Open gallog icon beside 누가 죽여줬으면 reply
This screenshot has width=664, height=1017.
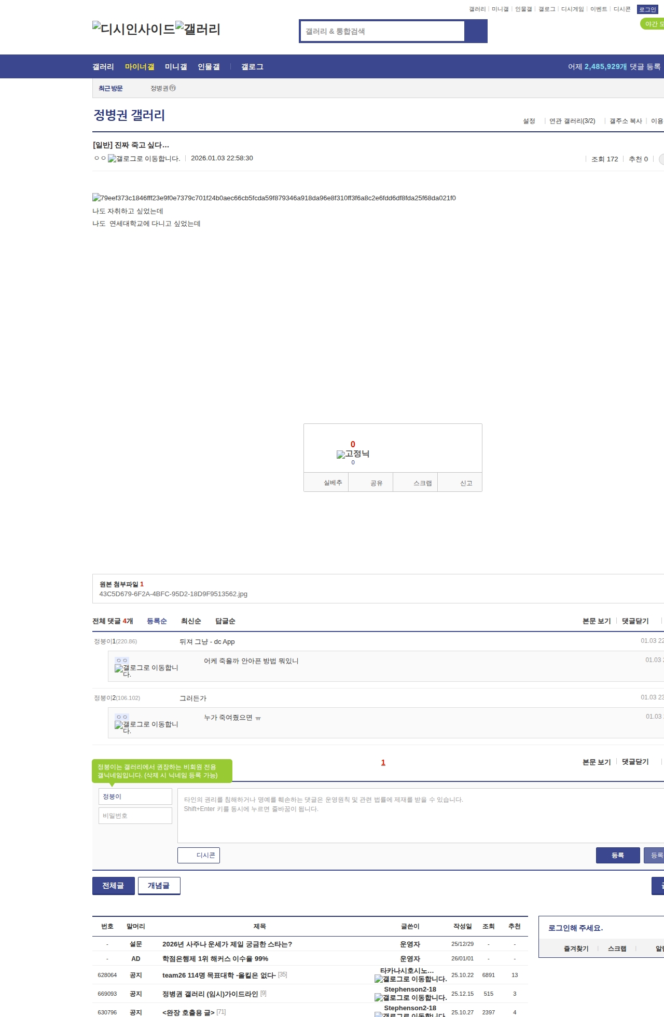(146, 727)
